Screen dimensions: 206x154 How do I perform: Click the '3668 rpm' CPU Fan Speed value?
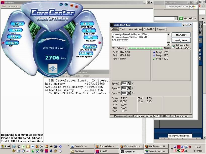pyautogui.click(x=90, y=46)
